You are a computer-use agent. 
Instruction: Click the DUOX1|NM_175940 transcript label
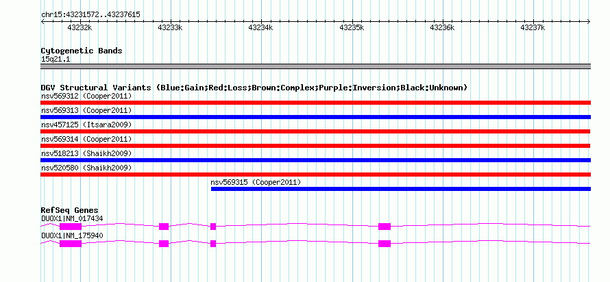tap(72, 235)
